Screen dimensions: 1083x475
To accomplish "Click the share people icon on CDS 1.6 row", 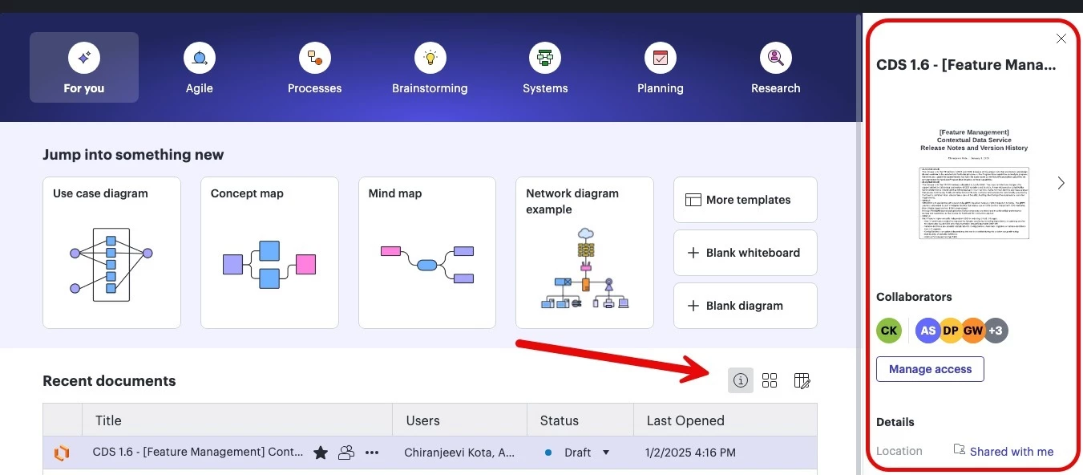I will coord(346,453).
